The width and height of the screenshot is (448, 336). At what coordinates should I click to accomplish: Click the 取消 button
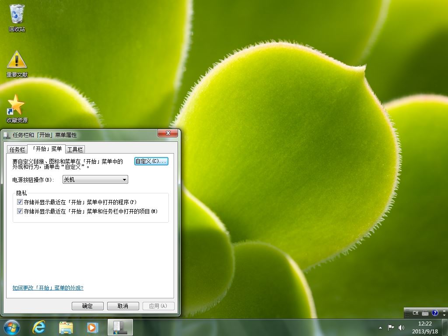coord(123,306)
